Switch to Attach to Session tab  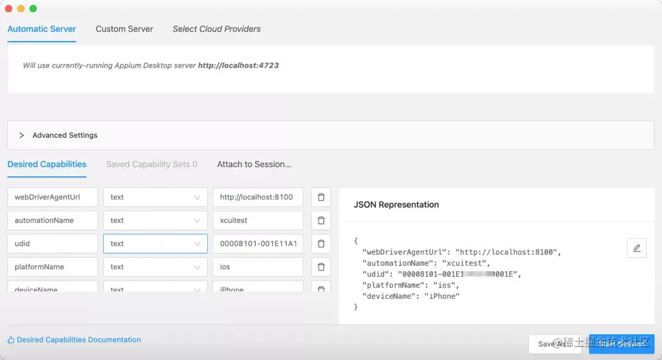[x=254, y=164]
